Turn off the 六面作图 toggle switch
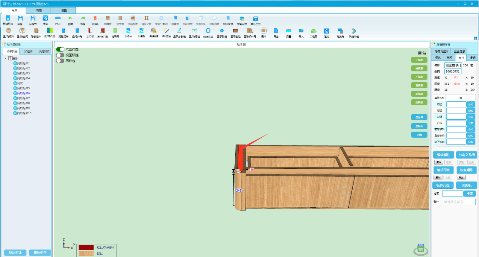Viewport: 479px width, 257px height. point(60,49)
